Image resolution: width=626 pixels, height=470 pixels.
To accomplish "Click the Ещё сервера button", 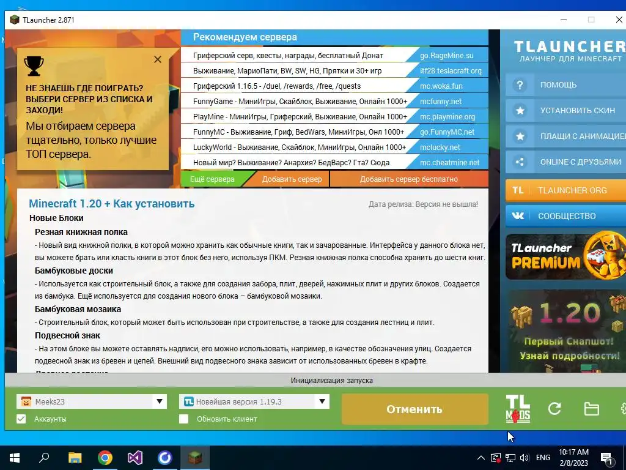I will click(x=212, y=179).
